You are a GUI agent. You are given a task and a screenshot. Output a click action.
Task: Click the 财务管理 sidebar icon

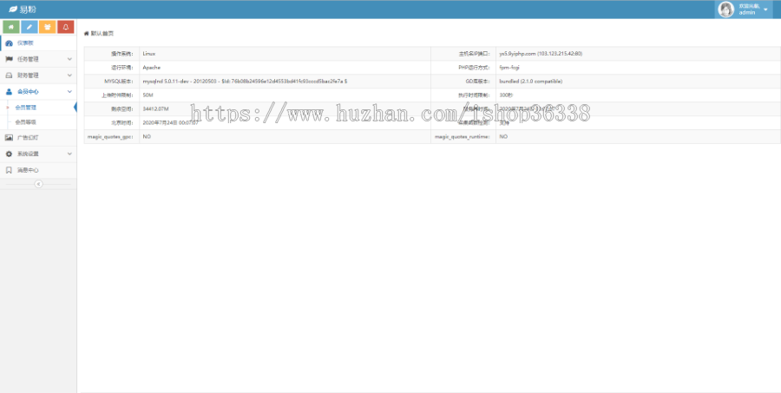9,75
